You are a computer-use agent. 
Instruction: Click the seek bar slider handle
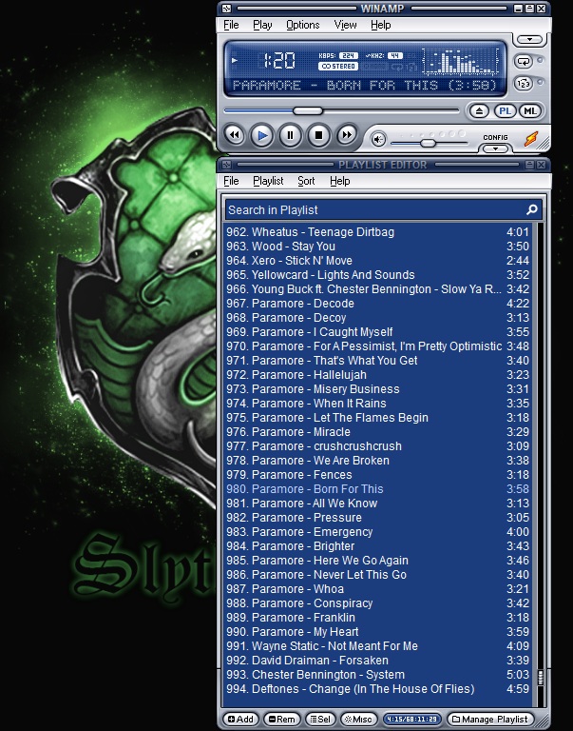pos(308,110)
